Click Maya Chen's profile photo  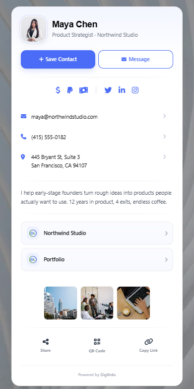pyautogui.click(x=33, y=29)
